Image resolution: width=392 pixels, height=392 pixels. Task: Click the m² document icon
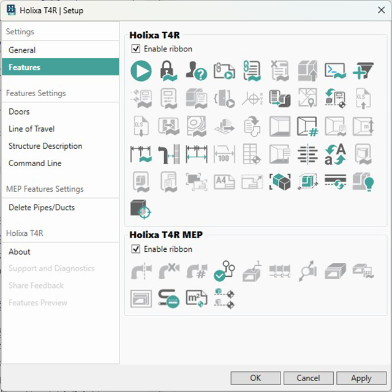tap(197, 299)
